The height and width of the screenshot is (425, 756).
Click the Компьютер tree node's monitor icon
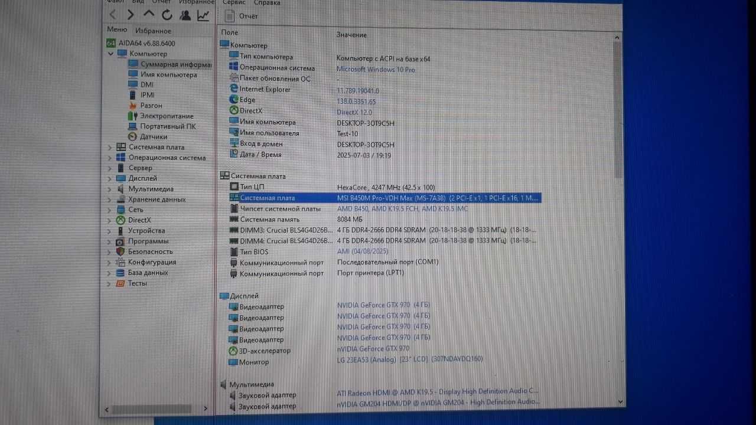[x=122, y=54]
